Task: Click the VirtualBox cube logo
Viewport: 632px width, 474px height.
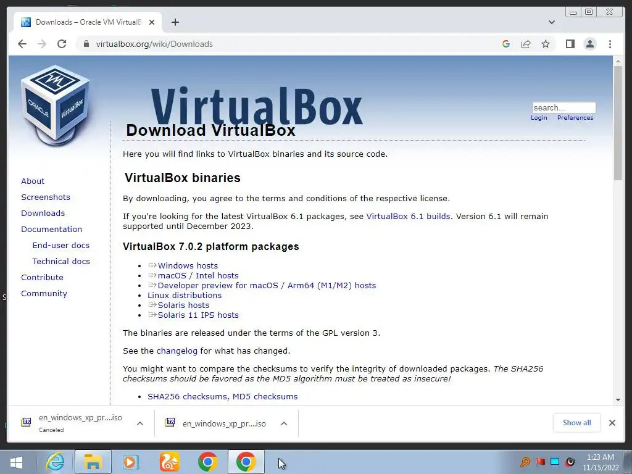Action: pyautogui.click(x=55, y=106)
